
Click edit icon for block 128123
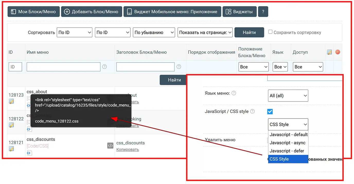11,101
